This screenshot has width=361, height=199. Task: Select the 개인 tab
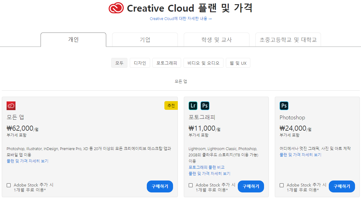point(73,40)
